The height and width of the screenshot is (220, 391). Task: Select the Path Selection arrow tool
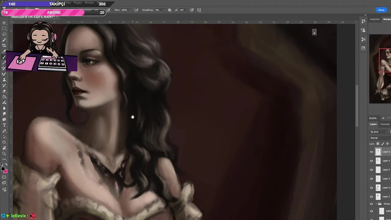4,137
